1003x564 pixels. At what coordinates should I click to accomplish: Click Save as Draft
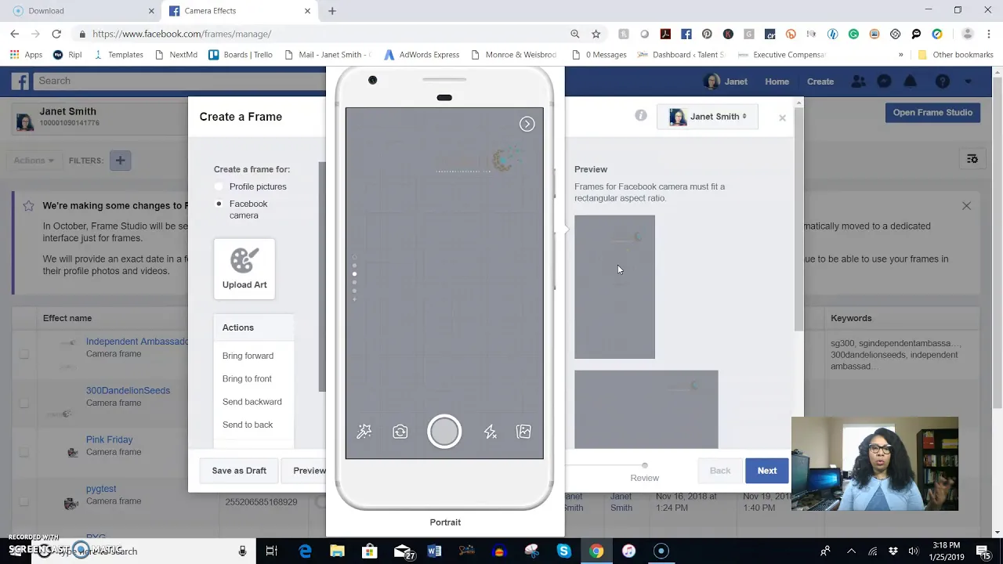(239, 471)
